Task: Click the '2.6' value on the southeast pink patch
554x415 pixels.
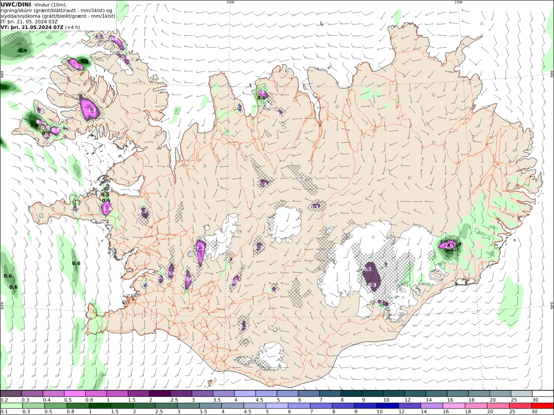Action: click(449, 246)
